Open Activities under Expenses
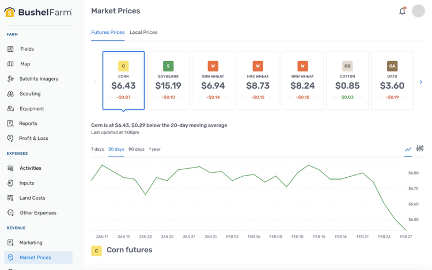 pos(31,168)
